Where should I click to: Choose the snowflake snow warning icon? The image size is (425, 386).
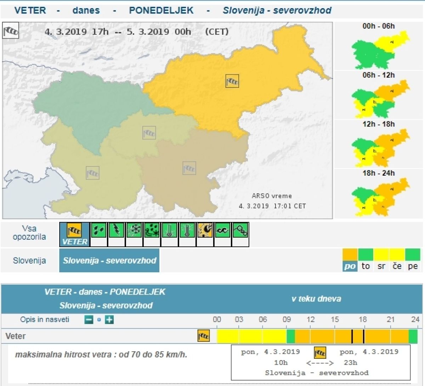pos(134,231)
